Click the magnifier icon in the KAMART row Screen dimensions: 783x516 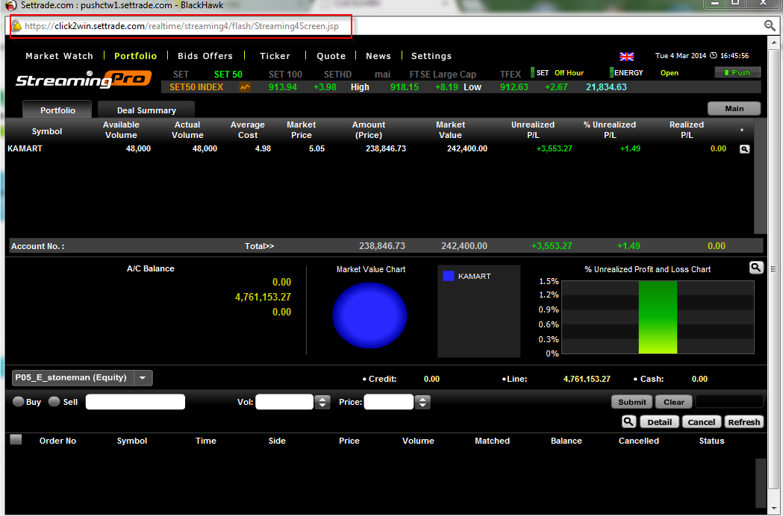[744, 149]
